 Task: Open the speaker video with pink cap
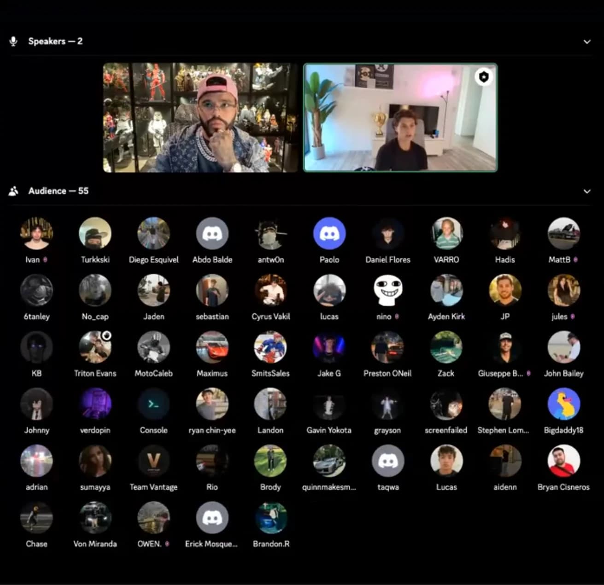coord(200,117)
